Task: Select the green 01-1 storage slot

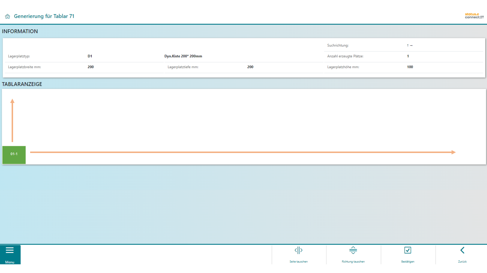Action: [14, 154]
